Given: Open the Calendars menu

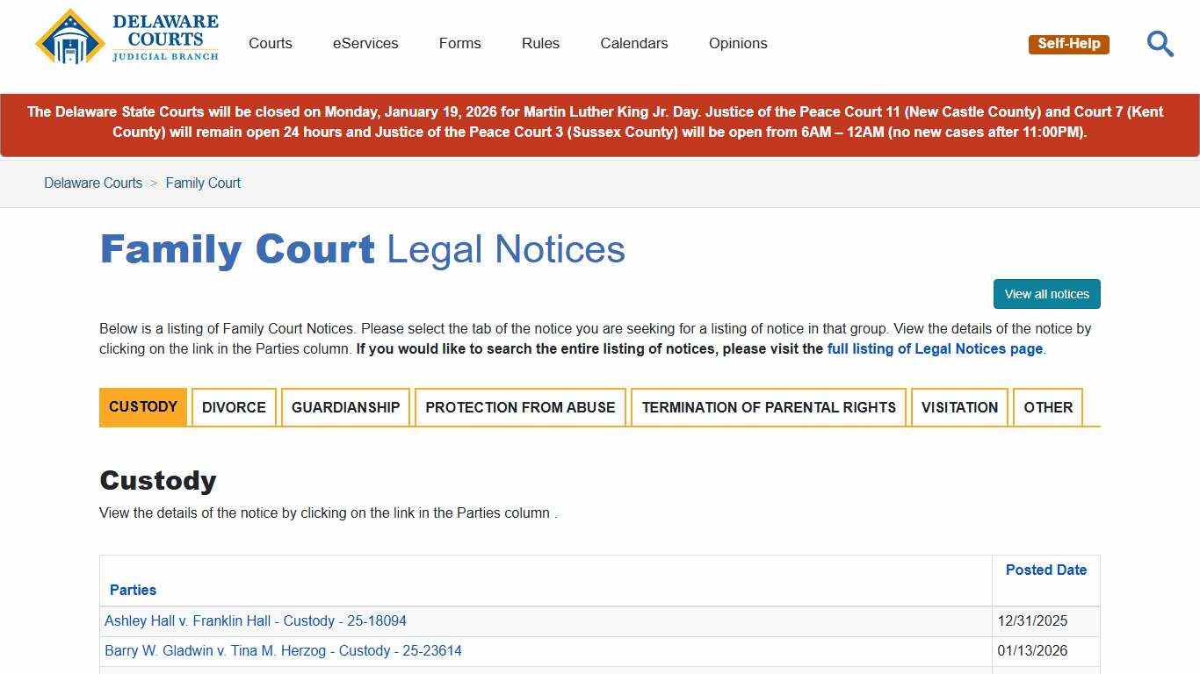Looking at the screenshot, I should pos(633,43).
